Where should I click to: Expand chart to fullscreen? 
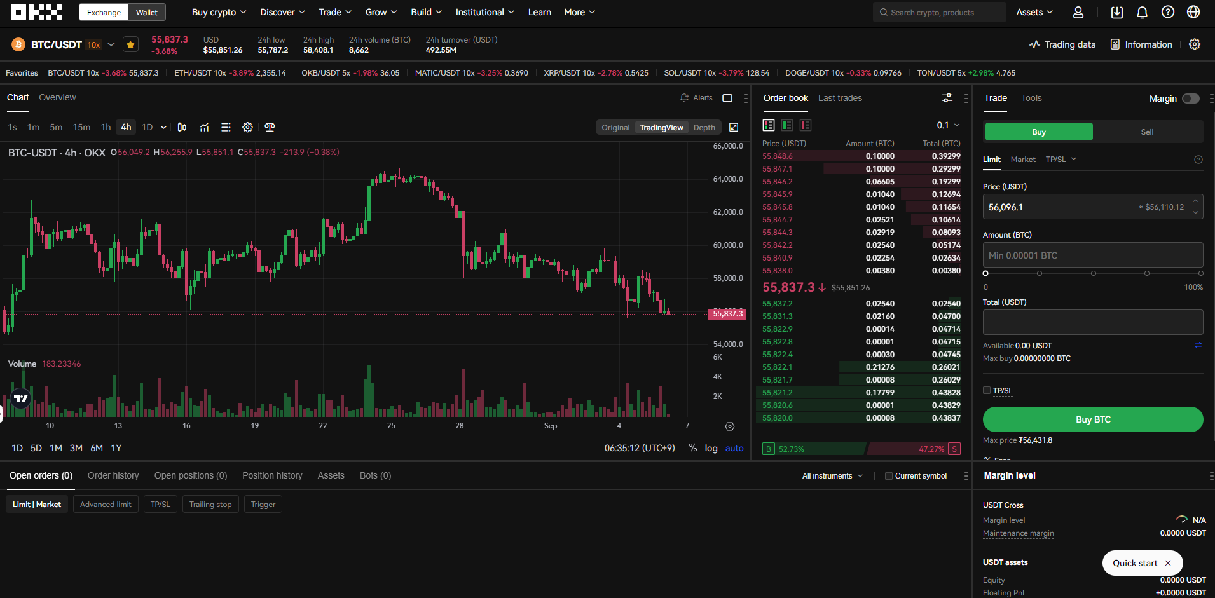[x=734, y=127]
